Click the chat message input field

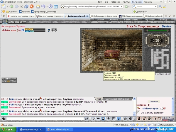coord(45,119)
